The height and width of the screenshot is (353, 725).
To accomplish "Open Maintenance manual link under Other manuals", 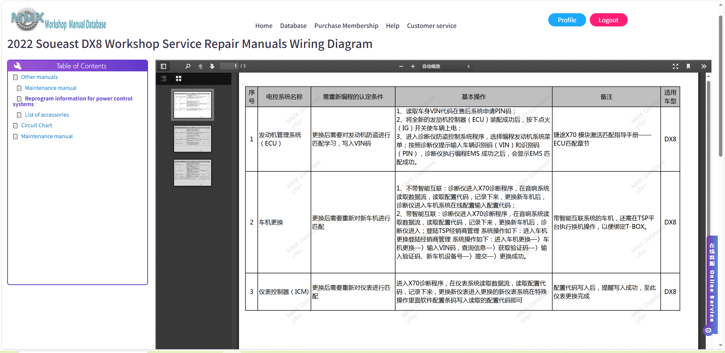I will click(51, 88).
